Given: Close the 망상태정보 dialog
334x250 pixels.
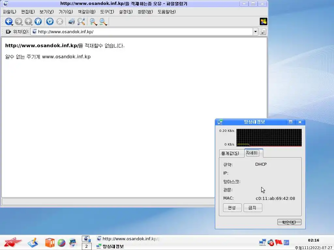Looking at the screenshot, I should coord(300,122).
